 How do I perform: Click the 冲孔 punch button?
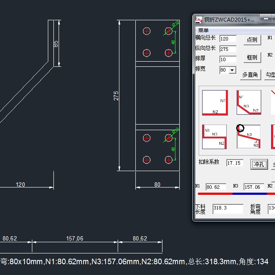[259, 164]
